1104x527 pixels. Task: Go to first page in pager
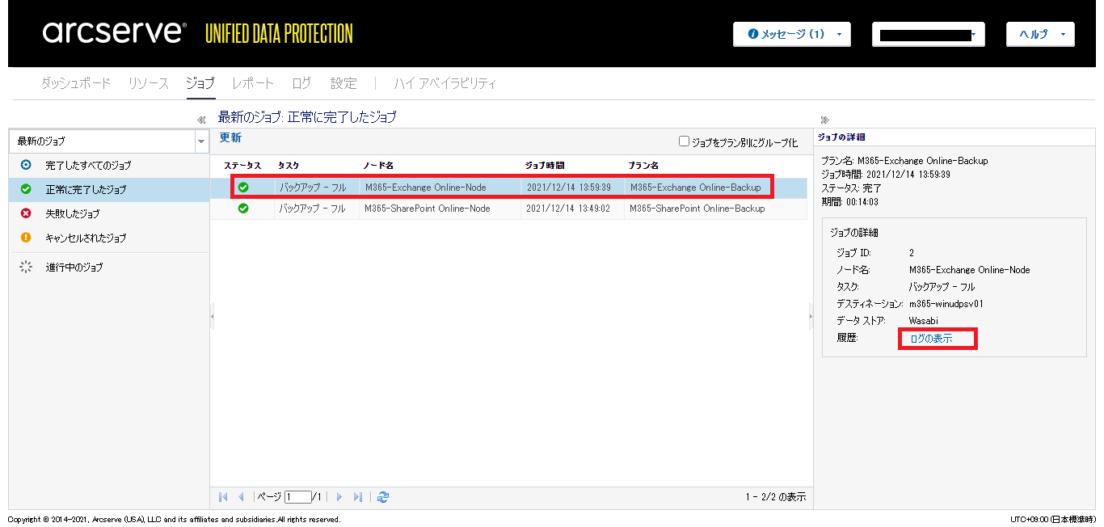pyautogui.click(x=223, y=497)
